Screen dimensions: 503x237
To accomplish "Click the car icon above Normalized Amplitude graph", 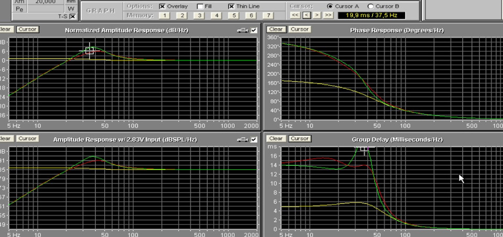I will [243, 30].
